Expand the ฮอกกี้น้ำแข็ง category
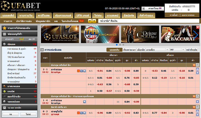This screenshot has height=118, width=201. pos(20,96)
